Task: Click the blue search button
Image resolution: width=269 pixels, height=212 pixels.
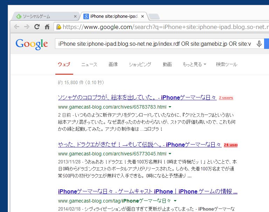Action: [267, 44]
